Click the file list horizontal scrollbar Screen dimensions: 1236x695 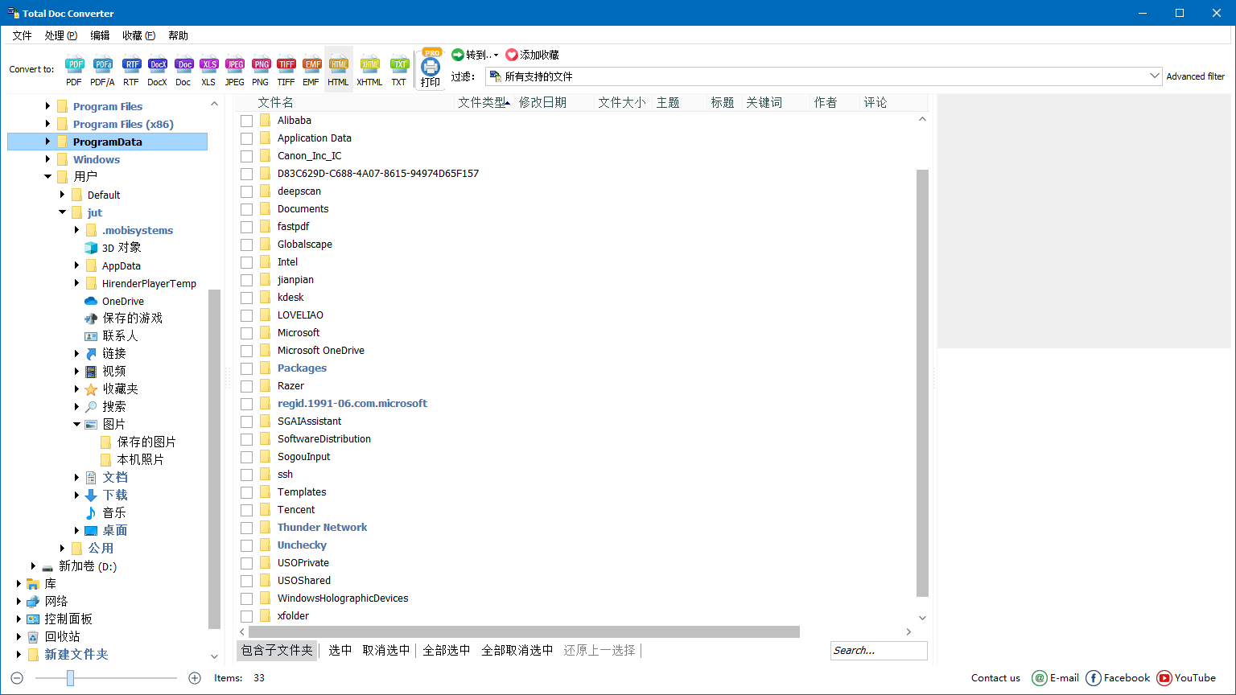[525, 632]
